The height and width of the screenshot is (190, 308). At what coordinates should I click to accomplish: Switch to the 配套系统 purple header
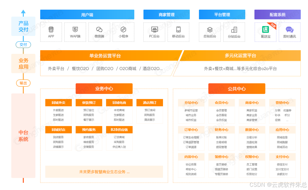click(277, 15)
